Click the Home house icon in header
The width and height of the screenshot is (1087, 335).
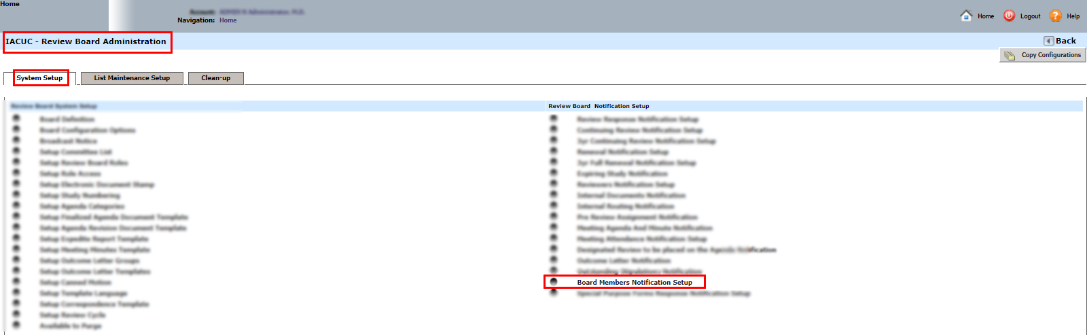click(966, 16)
